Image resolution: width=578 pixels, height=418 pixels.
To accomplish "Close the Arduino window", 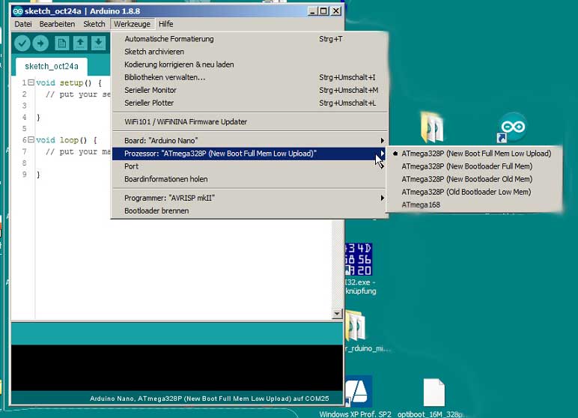I will [336, 11].
